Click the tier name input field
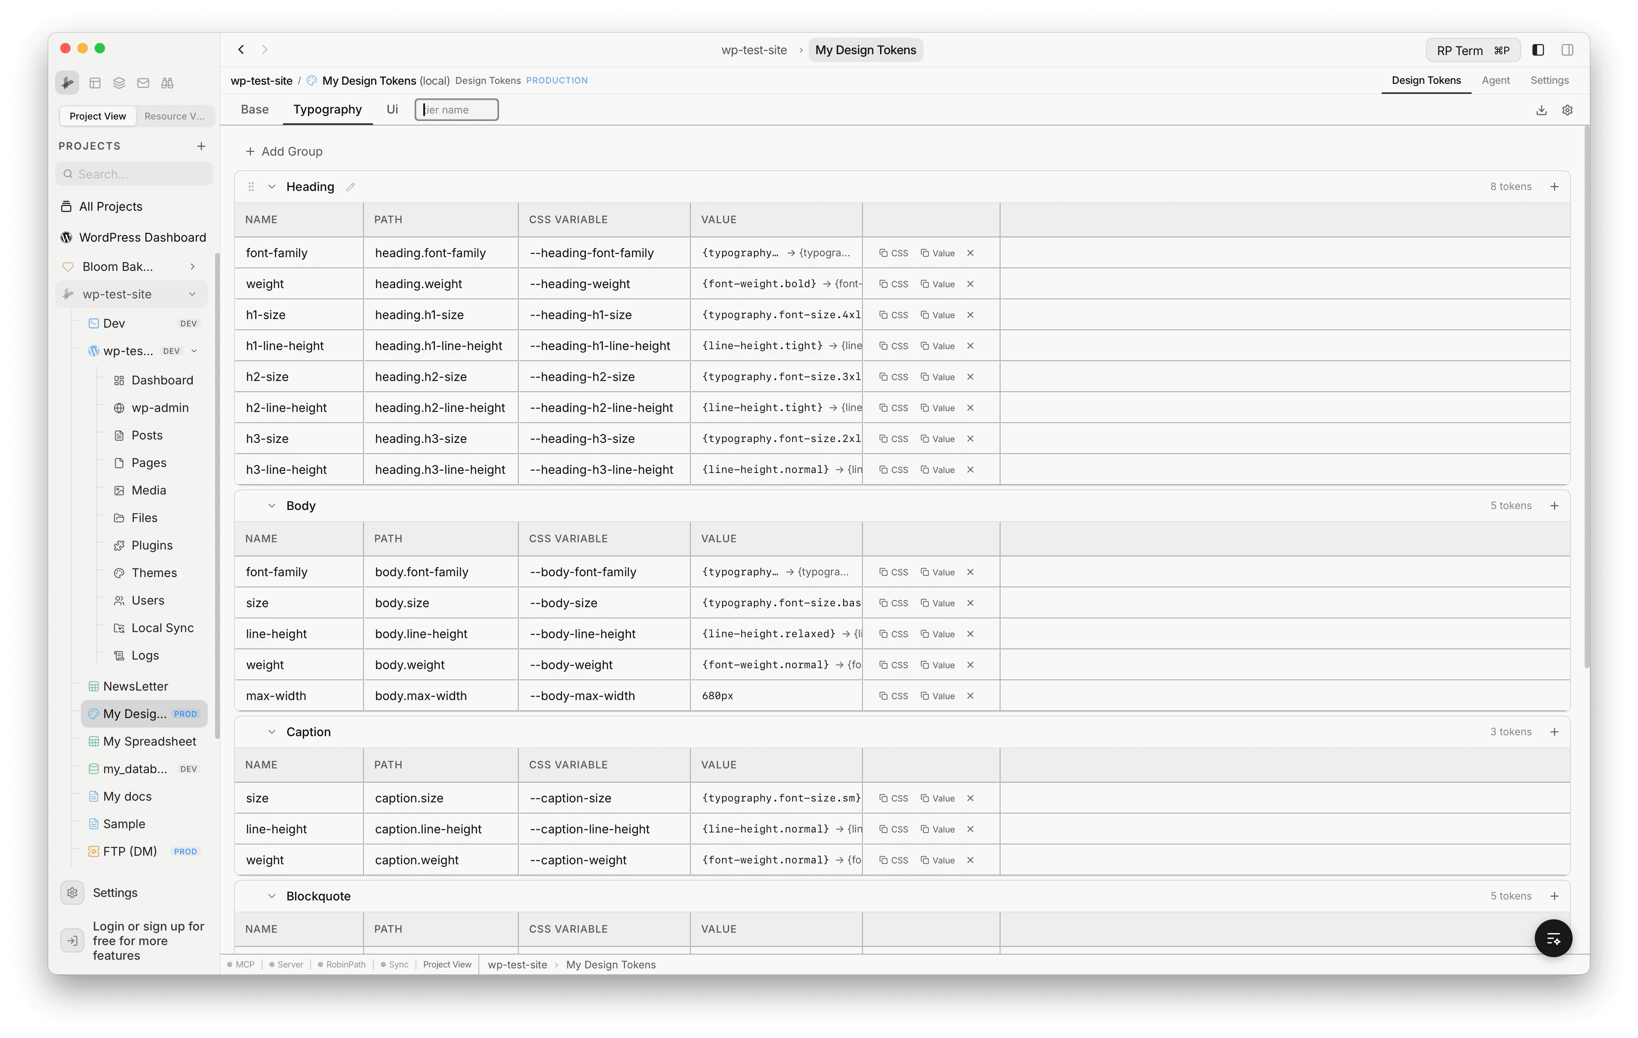The image size is (1638, 1038). tap(456, 110)
